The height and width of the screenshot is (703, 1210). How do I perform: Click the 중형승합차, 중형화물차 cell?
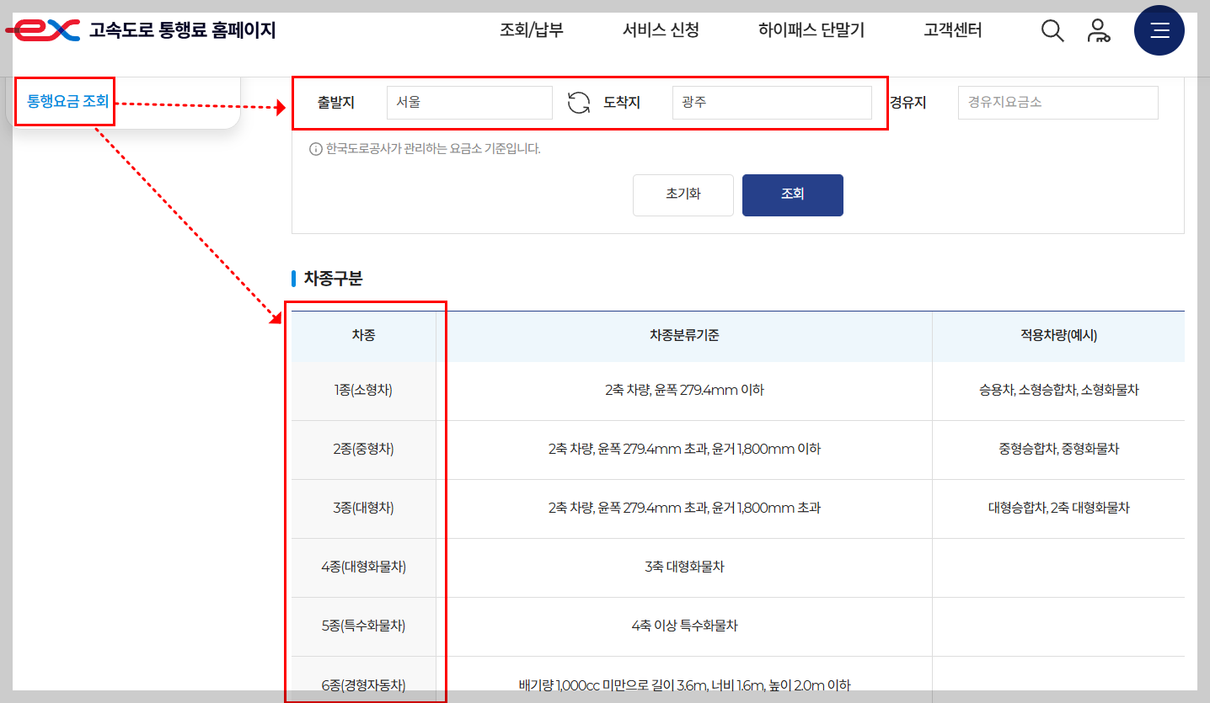point(1058,450)
